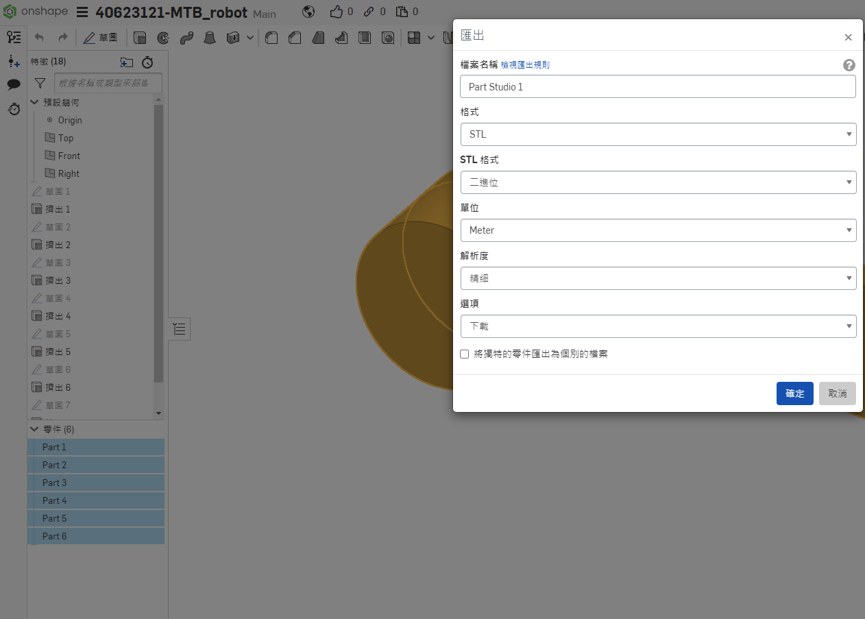The height and width of the screenshot is (619, 865).
Task: Click the 取消 cancel button
Action: (x=838, y=393)
